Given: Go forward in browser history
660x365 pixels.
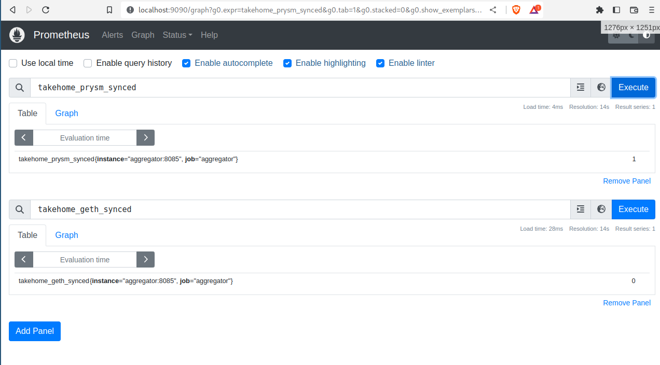Looking at the screenshot, I should point(29,10).
